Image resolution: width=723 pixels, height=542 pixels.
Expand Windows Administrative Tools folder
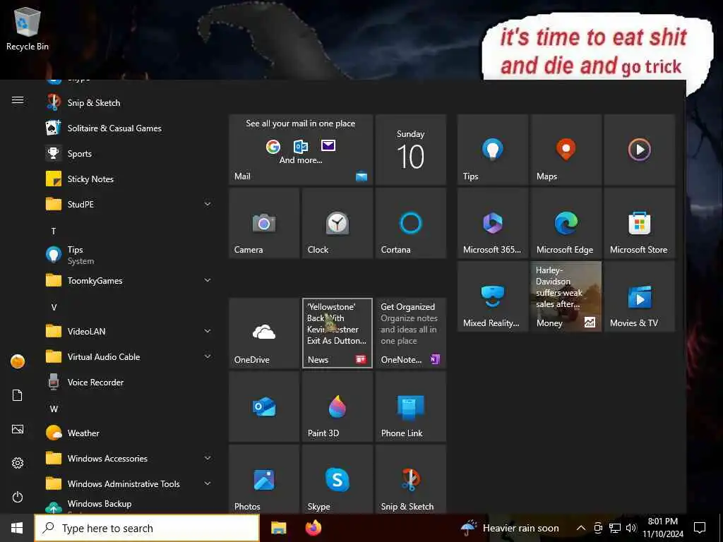[x=129, y=483]
